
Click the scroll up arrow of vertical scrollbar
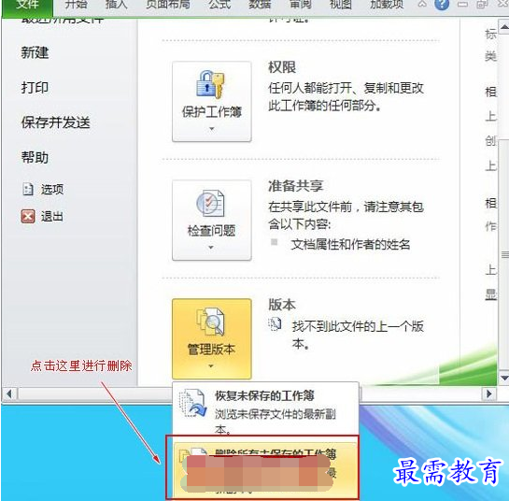(x=504, y=27)
